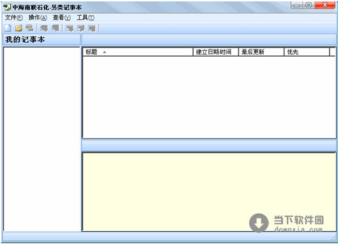
Task: Toggle the sort arrow next to 标题
Action: pyautogui.click(x=104, y=52)
